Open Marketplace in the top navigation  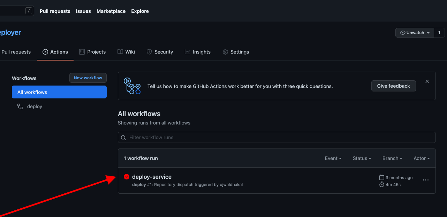[x=111, y=11]
